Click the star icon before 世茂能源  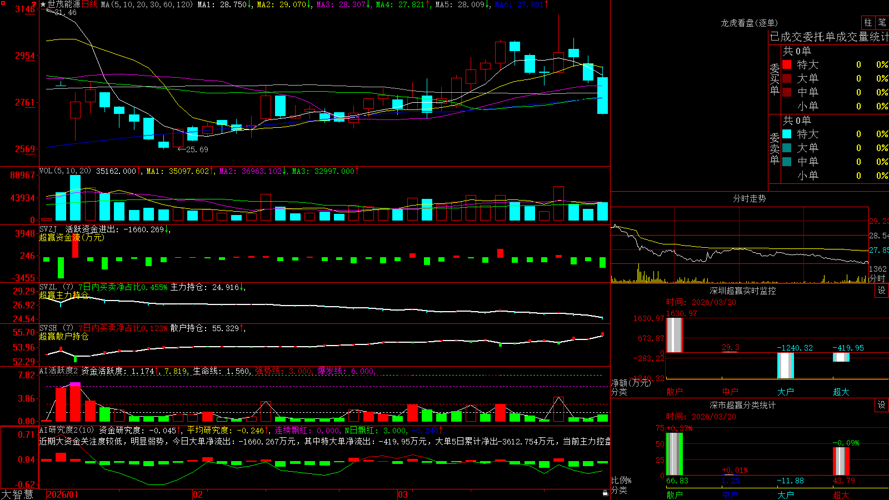[43, 4]
